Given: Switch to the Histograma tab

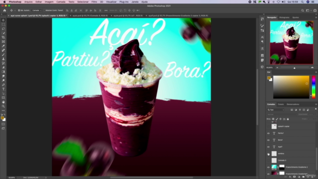Looking at the screenshot, I should click(284, 18).
